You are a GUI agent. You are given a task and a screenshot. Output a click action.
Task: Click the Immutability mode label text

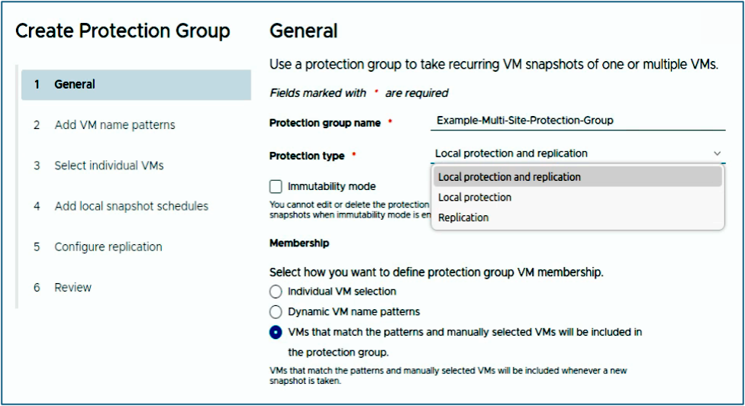[331, 186]
